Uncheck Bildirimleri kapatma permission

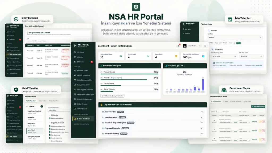[50, 118]
